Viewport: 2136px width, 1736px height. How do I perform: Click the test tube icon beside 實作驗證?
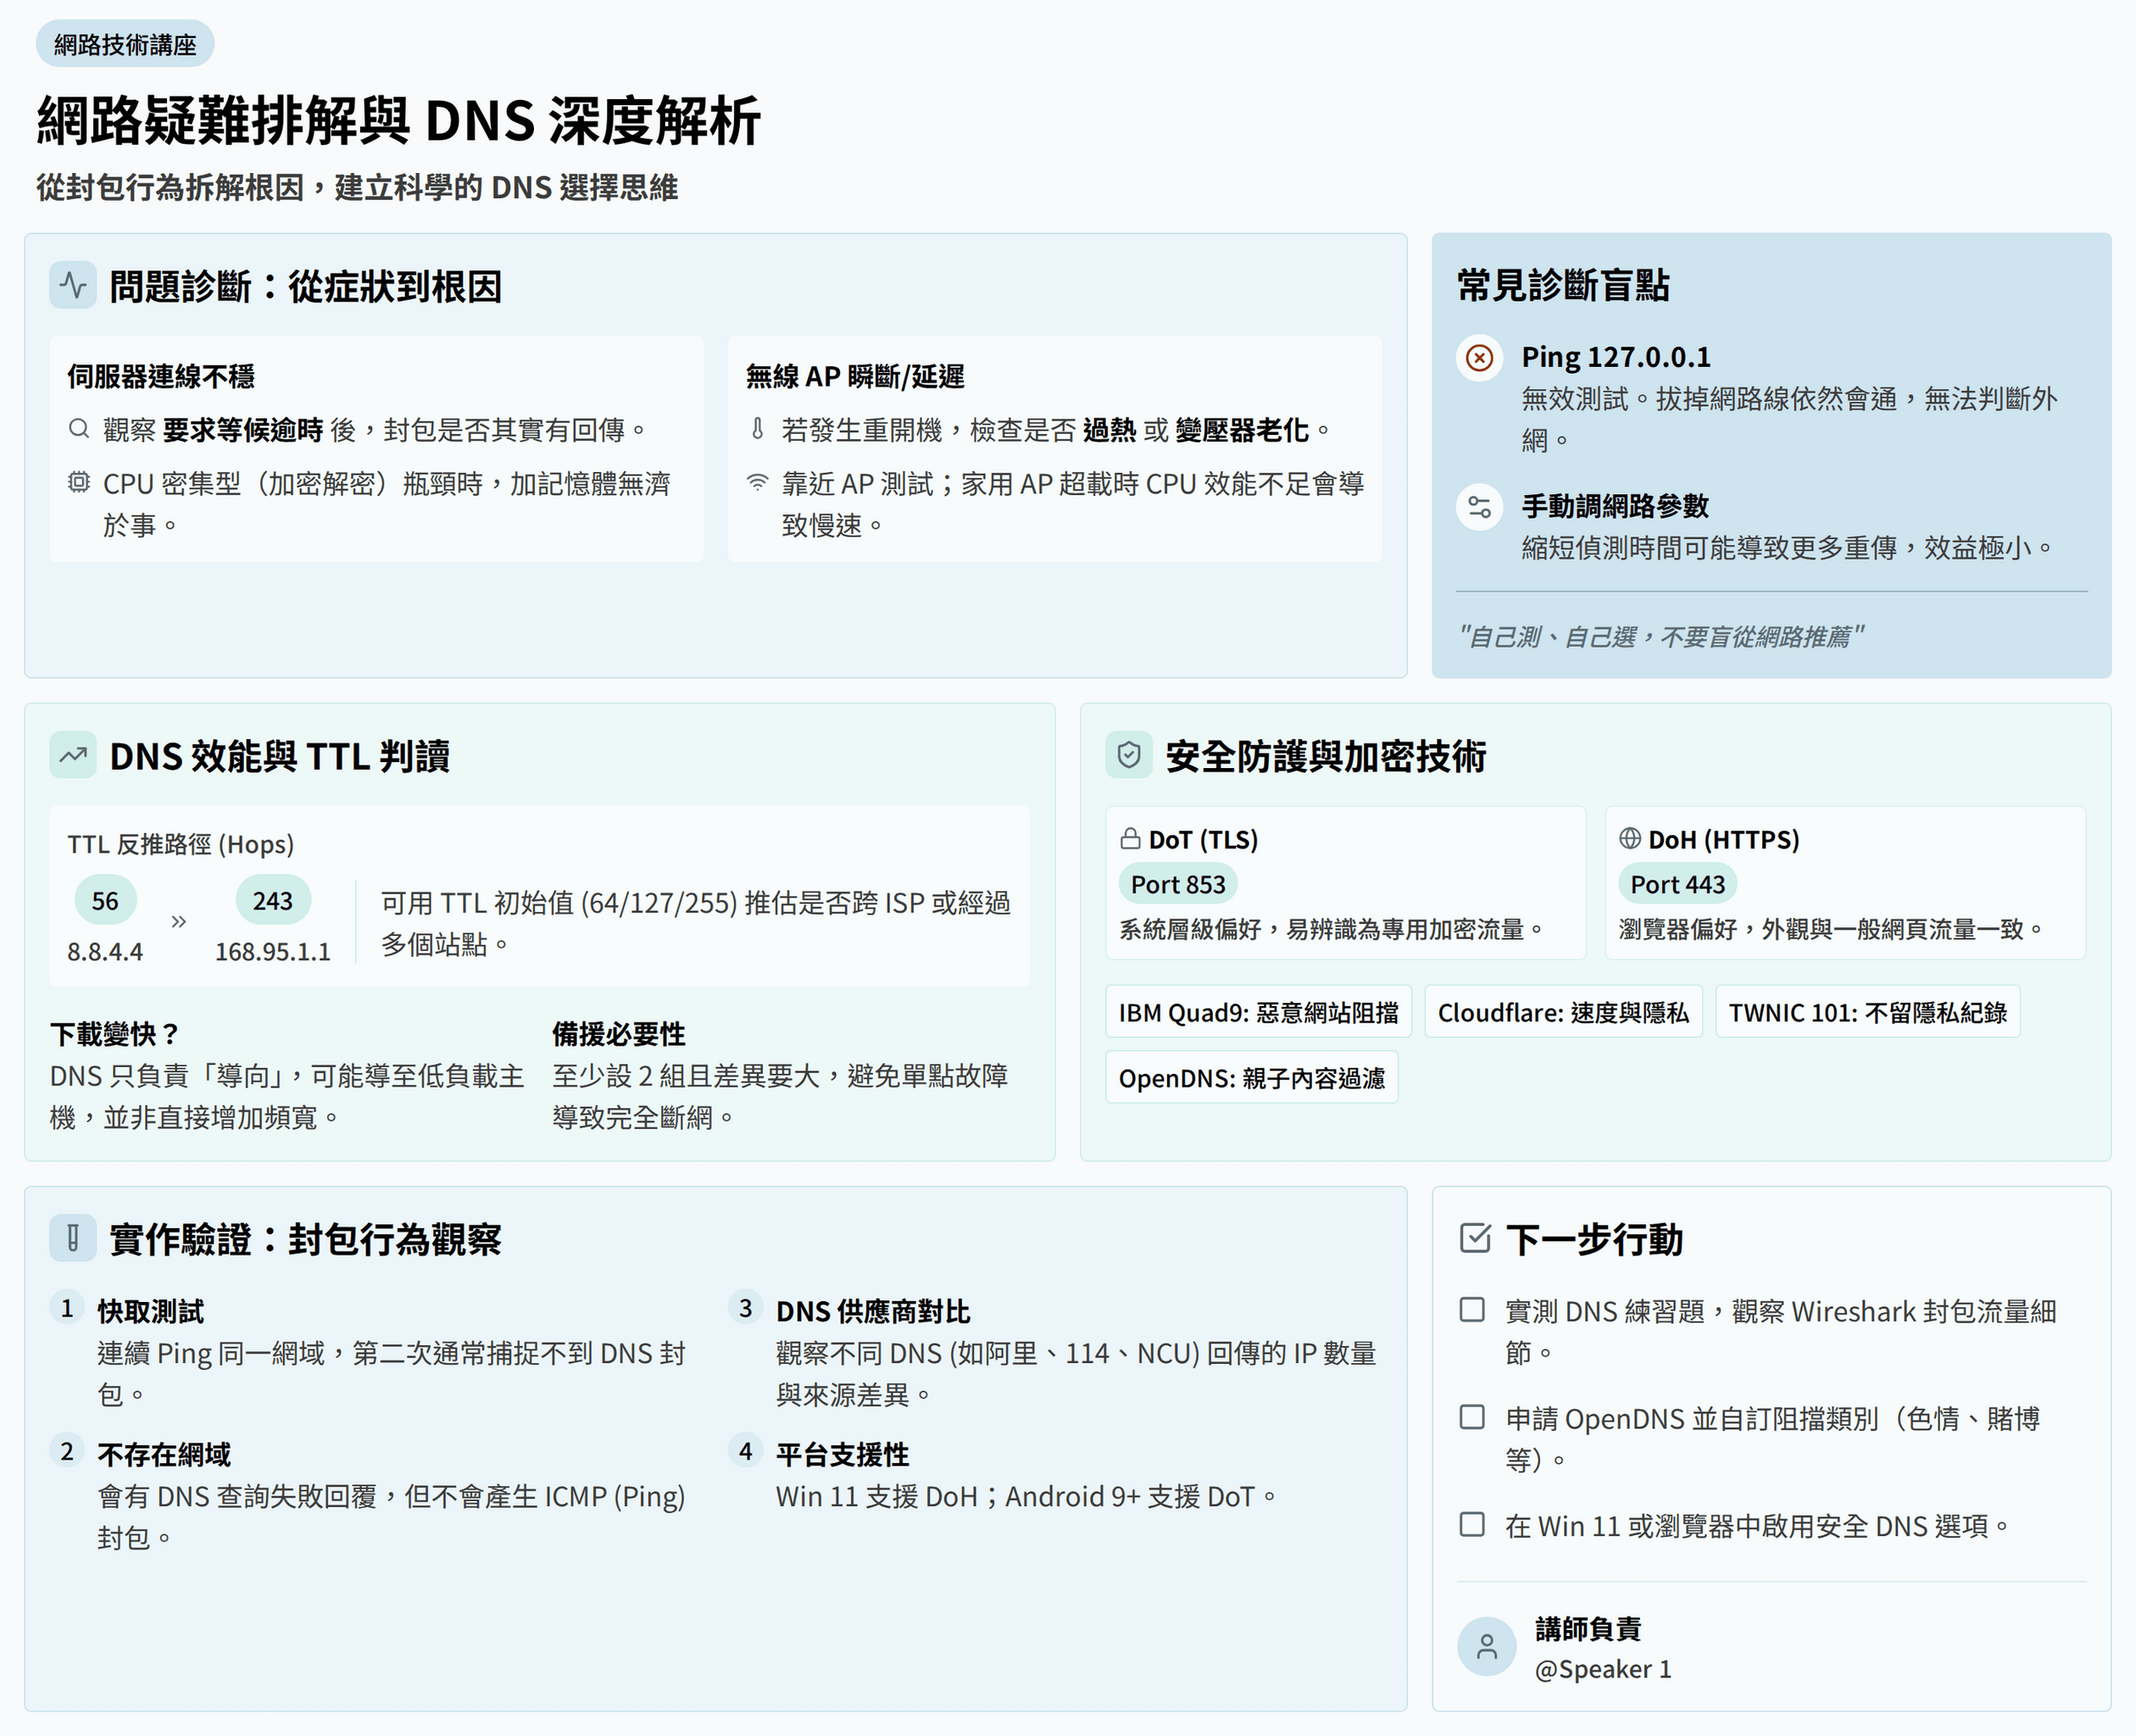73,1239
